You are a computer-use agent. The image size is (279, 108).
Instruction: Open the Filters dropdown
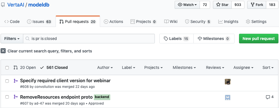12,39
